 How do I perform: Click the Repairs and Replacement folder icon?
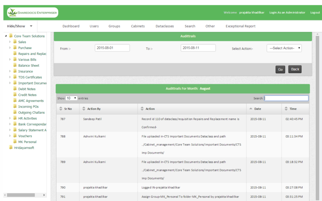[x=15, y=53]
